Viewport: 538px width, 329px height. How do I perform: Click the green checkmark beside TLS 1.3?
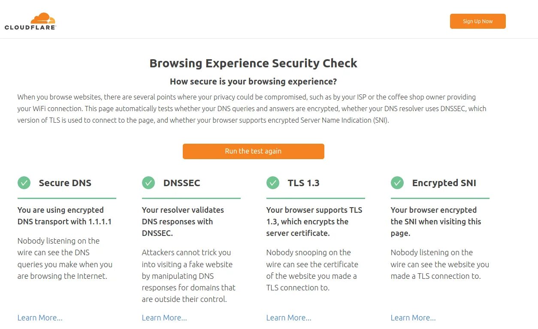(273, 183)
